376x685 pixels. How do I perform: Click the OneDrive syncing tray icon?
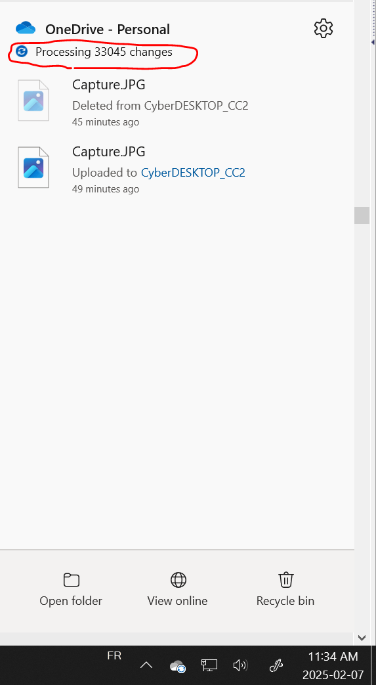178,666
